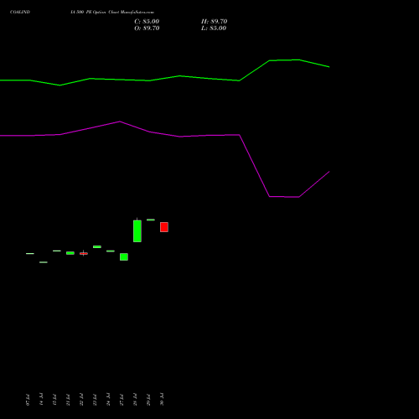
Task: Click the green line's first dip on the left
Action: (x=60, y=85)
